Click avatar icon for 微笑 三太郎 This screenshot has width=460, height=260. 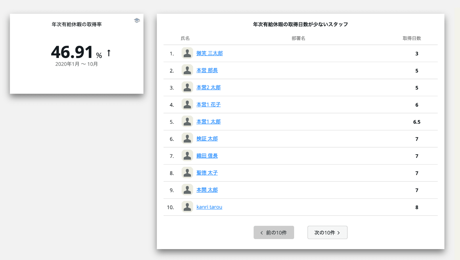[x=187, y=53]
